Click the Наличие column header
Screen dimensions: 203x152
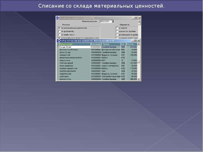131,44
